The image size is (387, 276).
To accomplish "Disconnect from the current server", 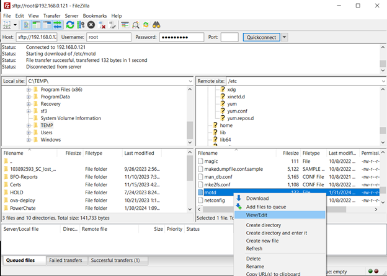I will pyautogui.click(x=102, y=25).
